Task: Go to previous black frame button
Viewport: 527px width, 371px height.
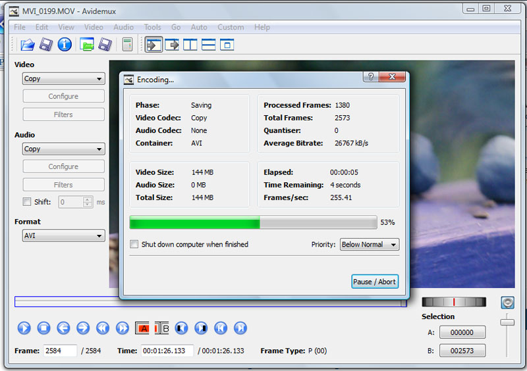Action: pyautogui.click(x=182, y=328)
